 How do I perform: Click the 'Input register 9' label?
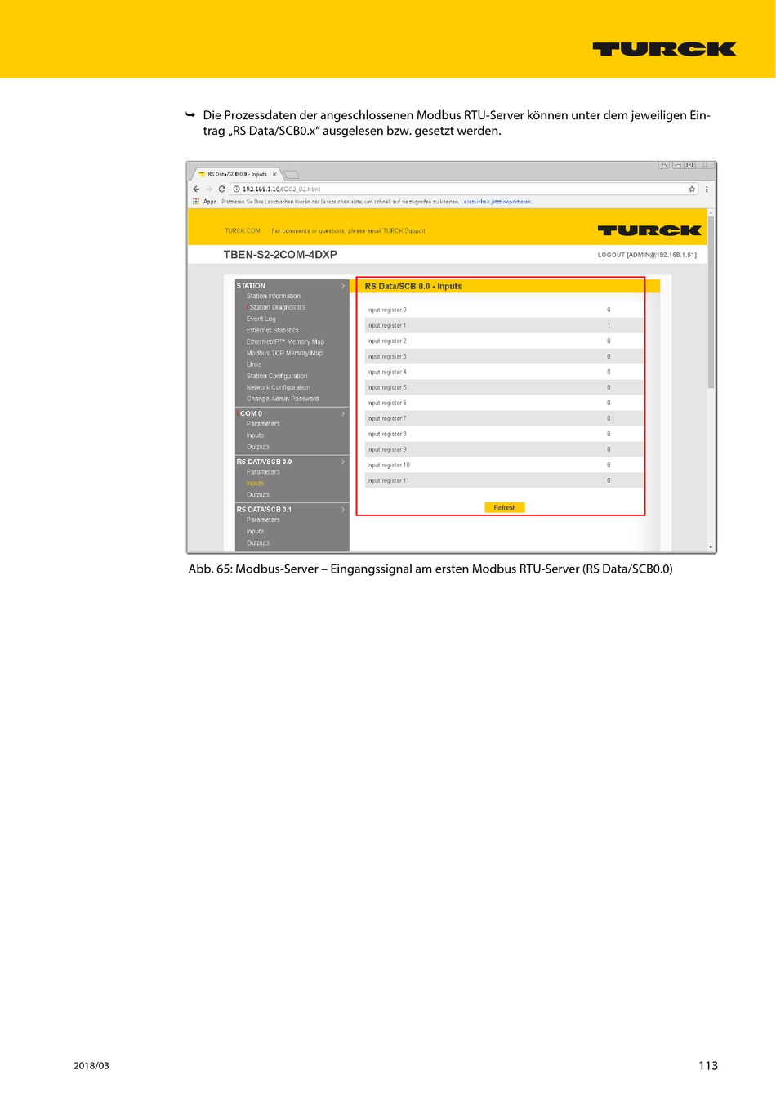coord(386,450)
